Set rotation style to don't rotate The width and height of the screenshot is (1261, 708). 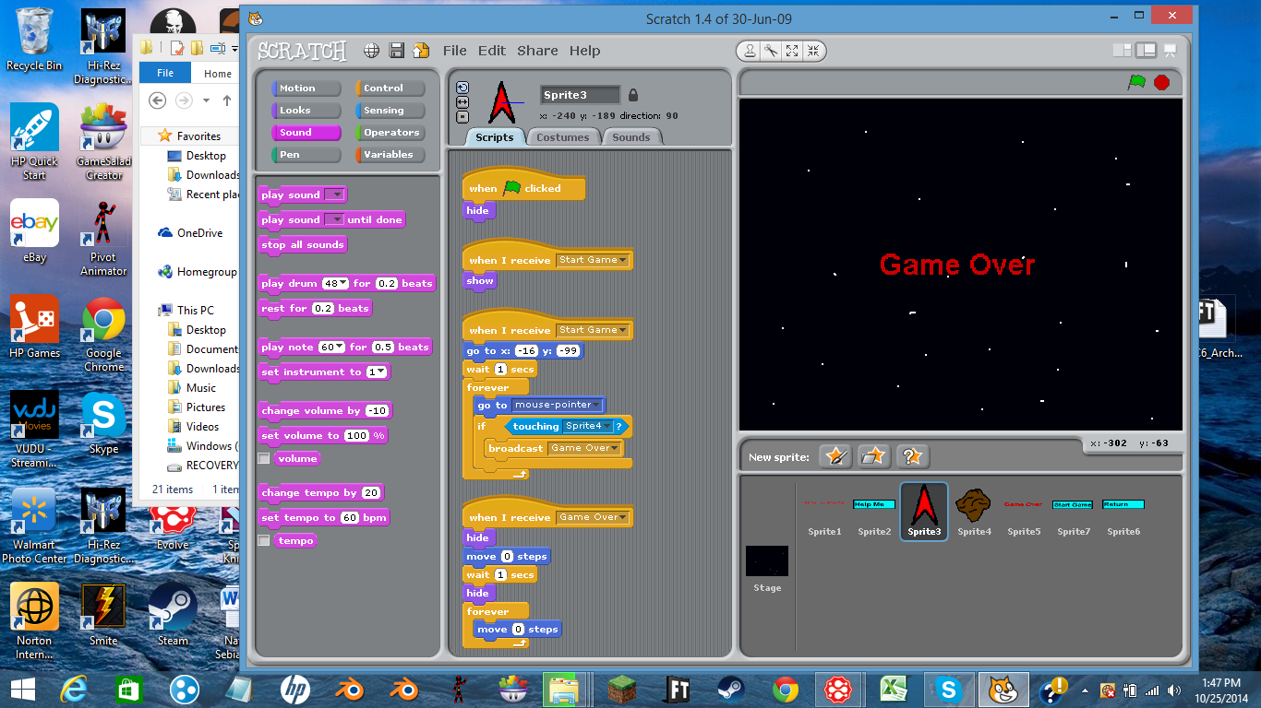coord(462,117)
